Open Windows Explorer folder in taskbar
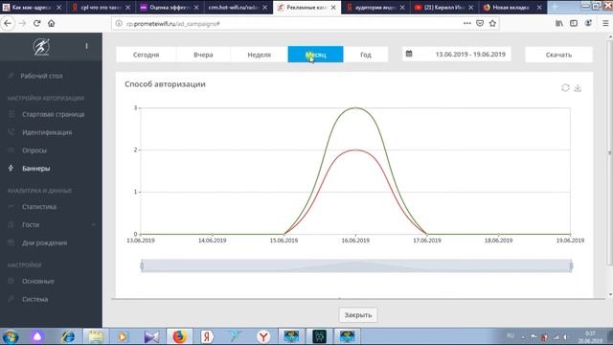 click(96, 336)
